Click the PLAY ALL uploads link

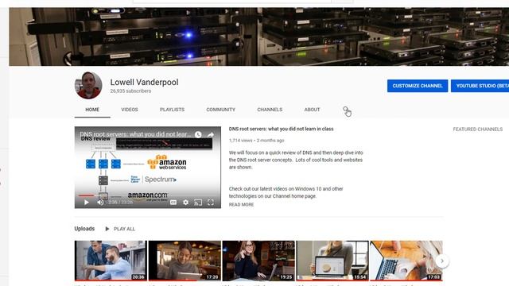click(x=120, y=229)
